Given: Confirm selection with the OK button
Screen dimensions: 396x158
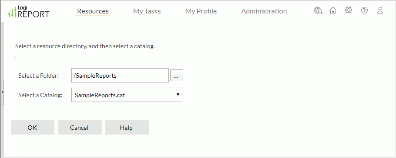Looking at the screenshot, I should click(x=32, y=128).
